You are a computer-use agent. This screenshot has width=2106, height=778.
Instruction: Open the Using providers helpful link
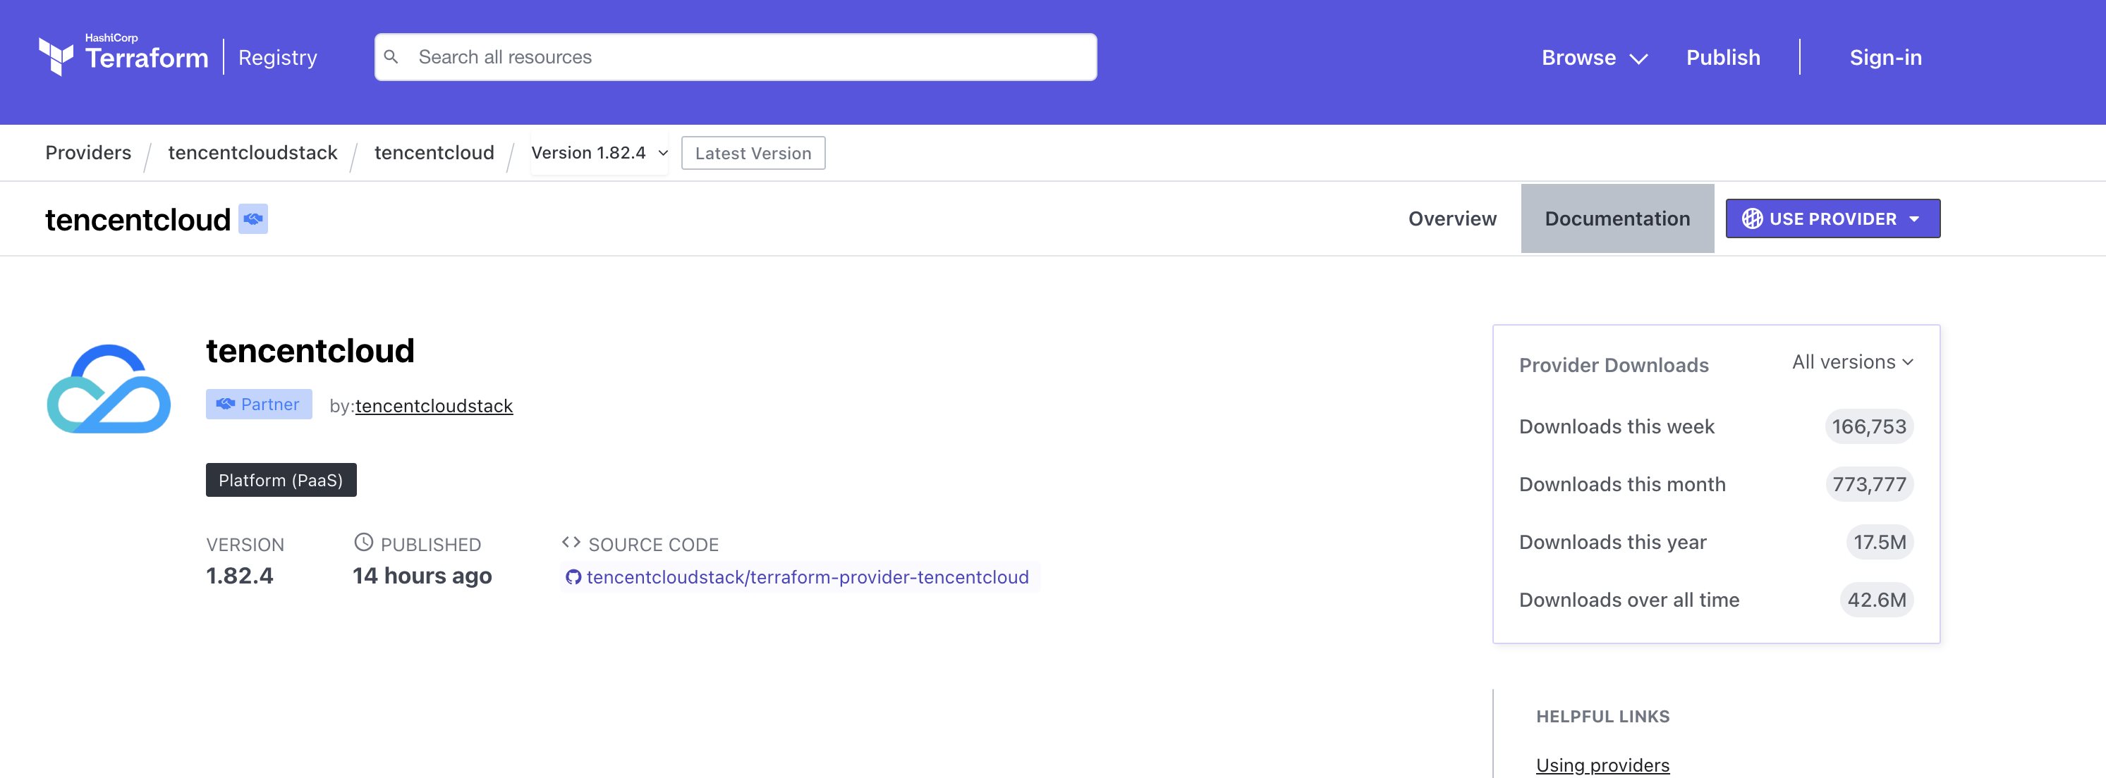[x=1602, y=765]
